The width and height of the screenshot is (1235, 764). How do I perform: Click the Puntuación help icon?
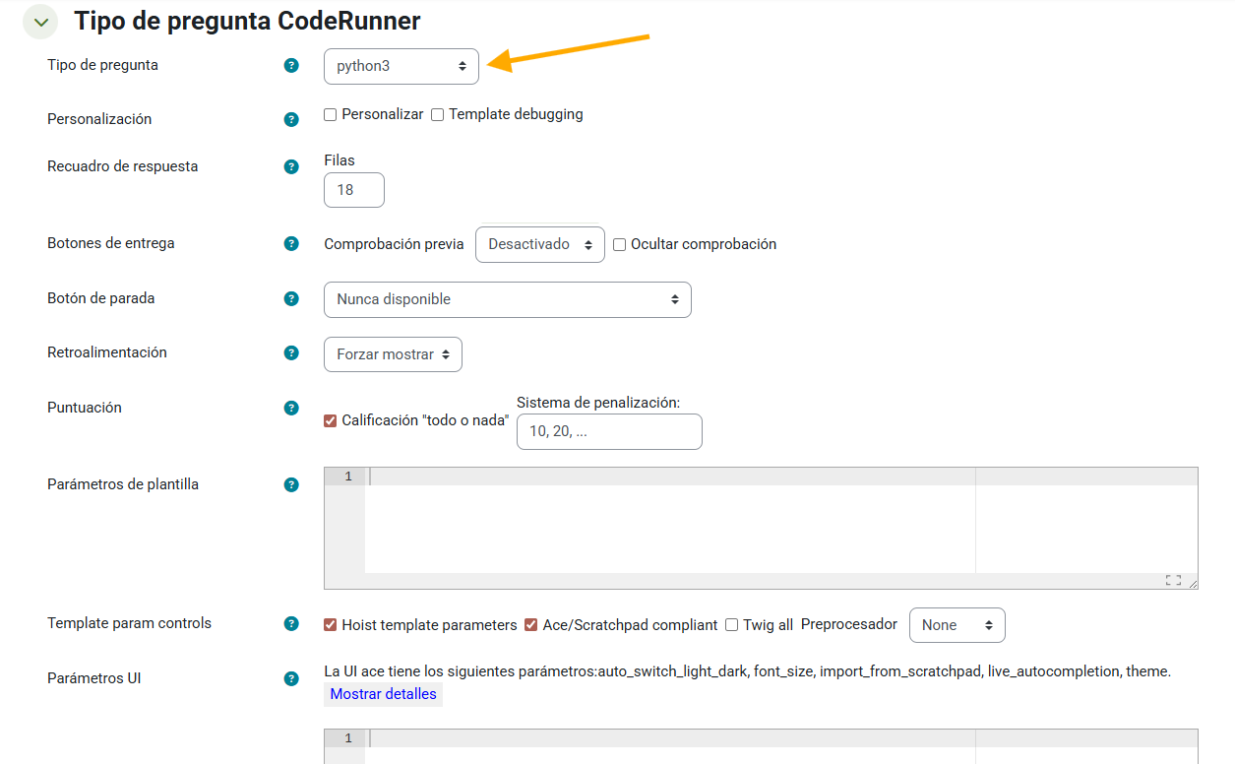(x=291, y=408)
